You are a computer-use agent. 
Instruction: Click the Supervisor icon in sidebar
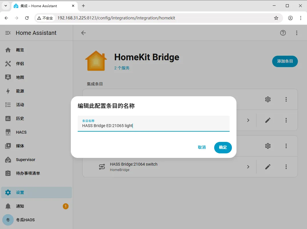click(8, 160)
